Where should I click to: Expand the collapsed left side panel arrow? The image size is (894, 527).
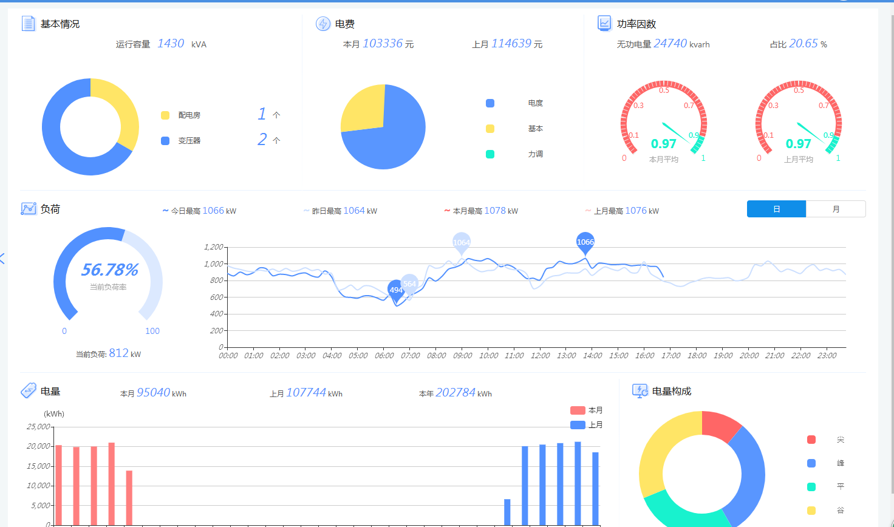pyautogui.click(x=2, y=259)
